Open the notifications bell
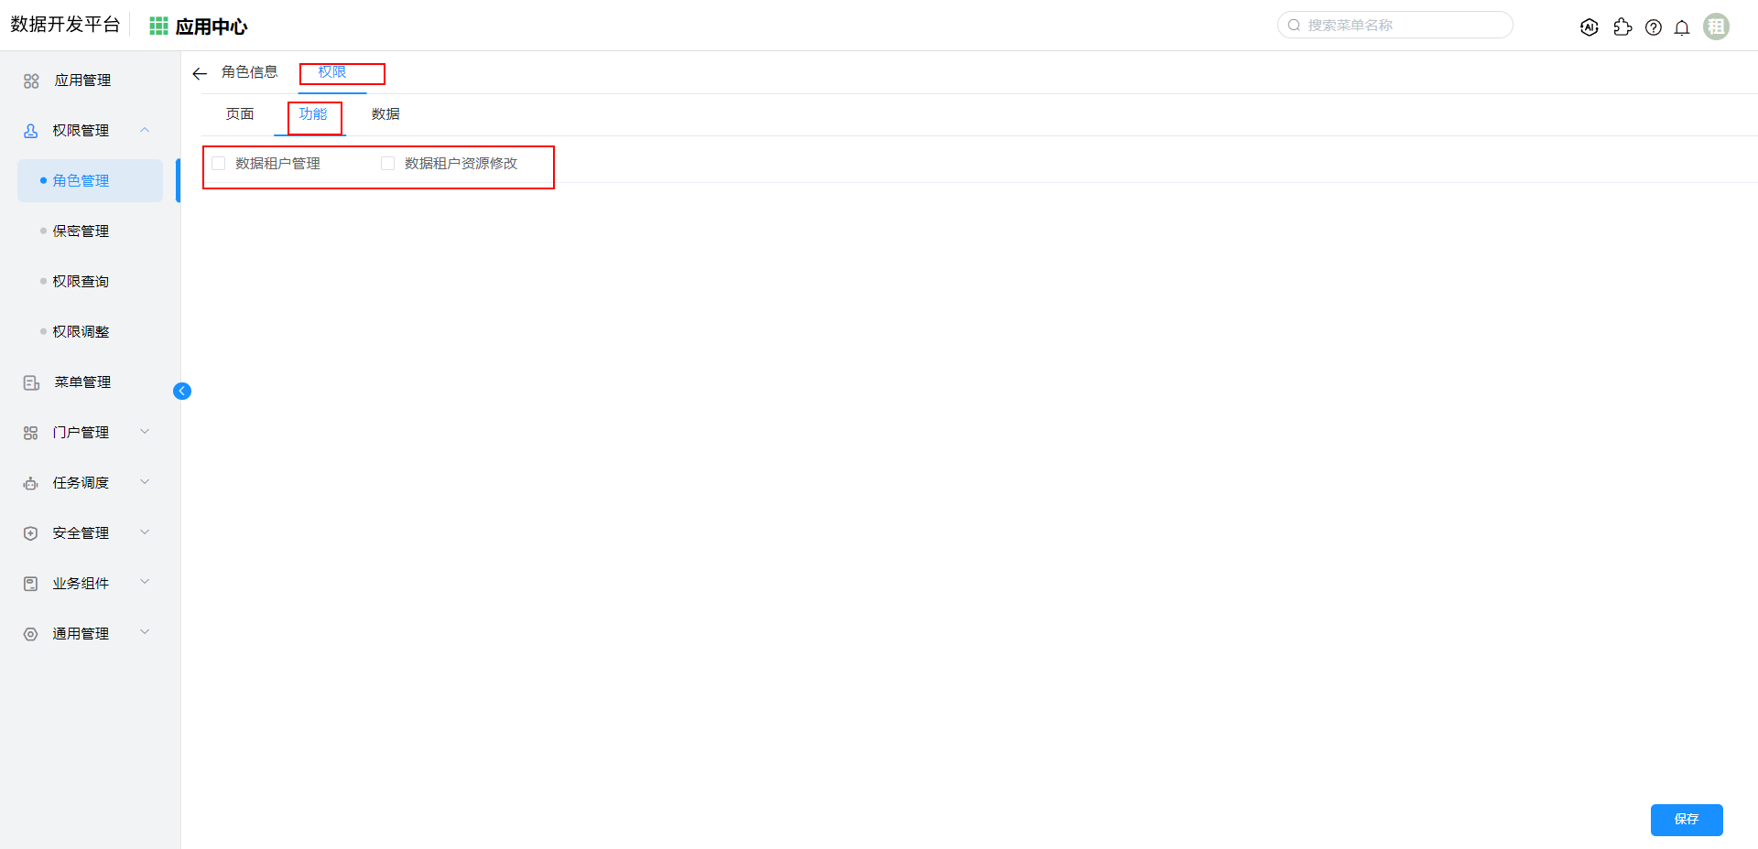 point(1681,27)
